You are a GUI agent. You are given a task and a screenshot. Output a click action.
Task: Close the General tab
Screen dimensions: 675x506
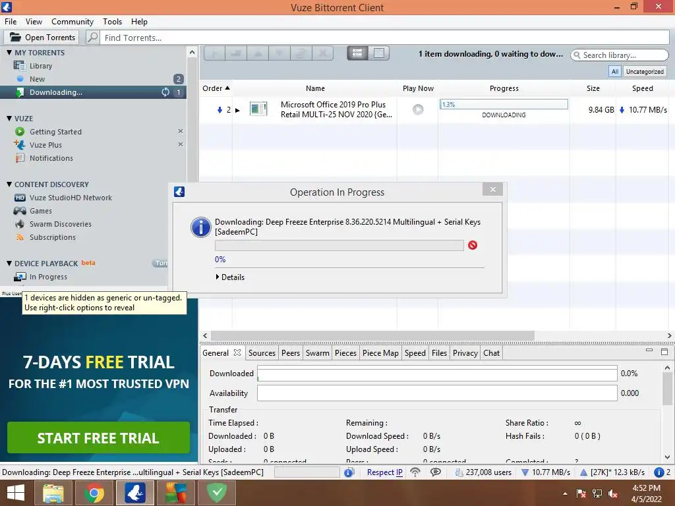click(x=237, y=352)
